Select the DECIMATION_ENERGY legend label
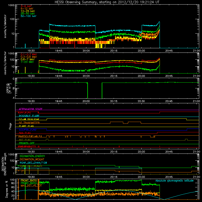The image size is (202, 202). pyautogui.click(x=32, y=156)
